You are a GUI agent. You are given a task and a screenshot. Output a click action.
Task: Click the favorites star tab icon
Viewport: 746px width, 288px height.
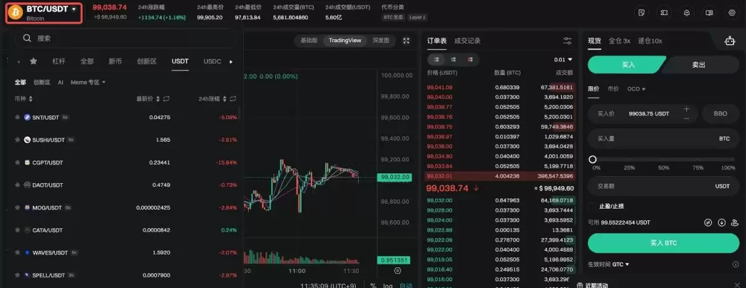click(34, 61)
